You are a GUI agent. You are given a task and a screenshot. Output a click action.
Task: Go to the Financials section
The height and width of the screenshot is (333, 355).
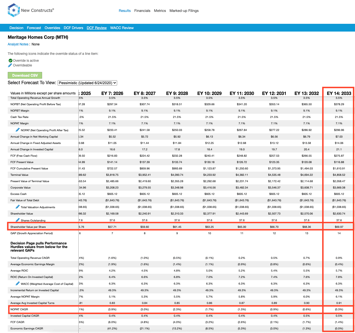[142, 11]
